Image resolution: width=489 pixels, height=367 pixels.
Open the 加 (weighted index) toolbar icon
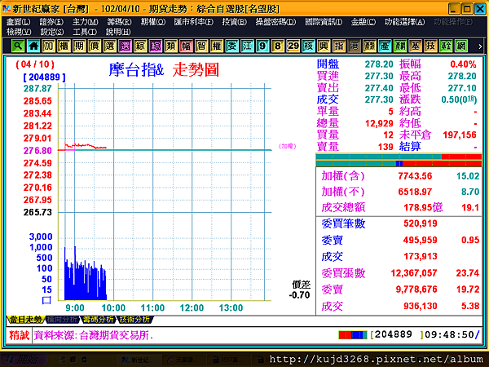(x=49, y=46)
